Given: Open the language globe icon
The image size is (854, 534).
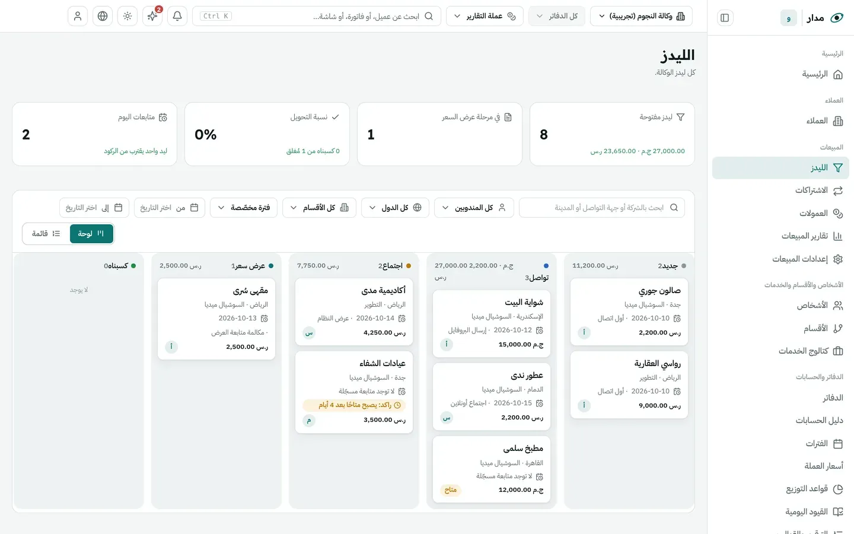Looking at the screenshot, I should (x=103, y=16).
